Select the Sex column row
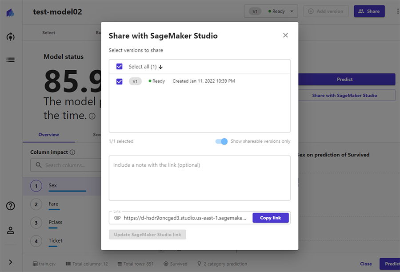Image resolution: width=400 pixels, height=272 pixels. 62,186
